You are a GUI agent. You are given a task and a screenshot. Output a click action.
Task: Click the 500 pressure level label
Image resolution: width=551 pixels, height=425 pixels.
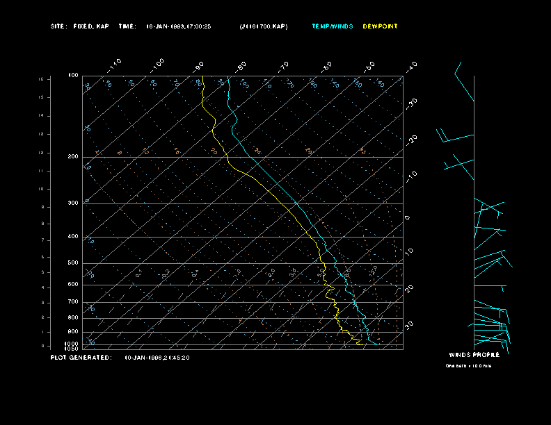(x=73, y=263)
